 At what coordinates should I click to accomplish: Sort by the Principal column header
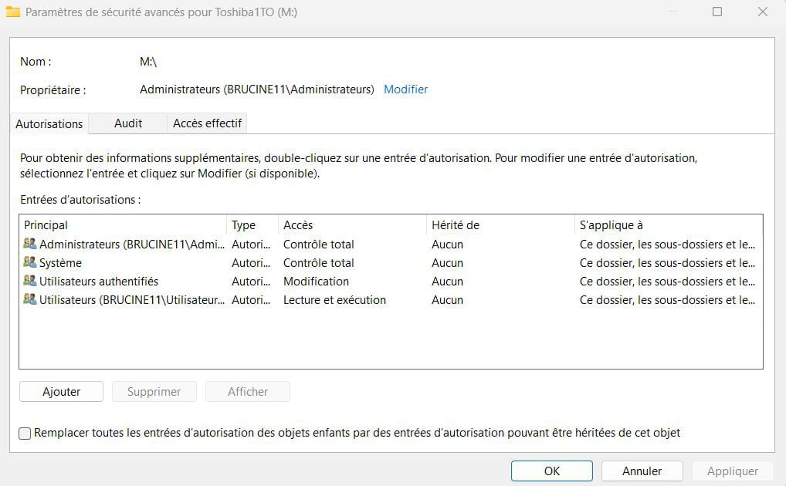[123, 225]
